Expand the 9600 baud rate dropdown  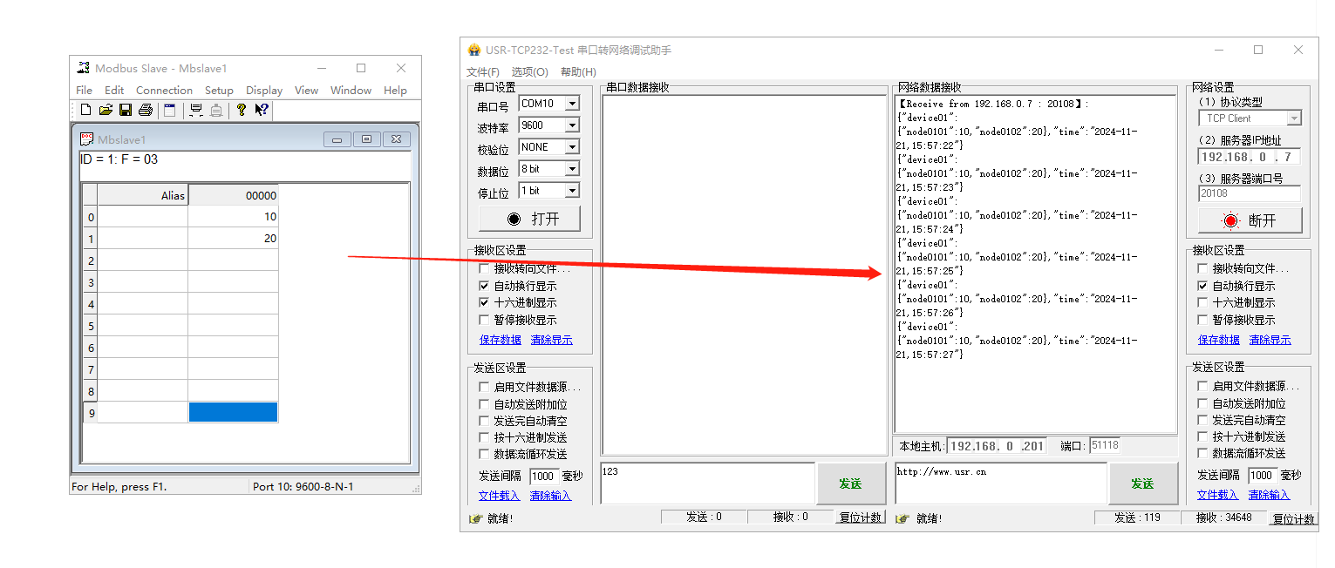(x=572, y=125)
